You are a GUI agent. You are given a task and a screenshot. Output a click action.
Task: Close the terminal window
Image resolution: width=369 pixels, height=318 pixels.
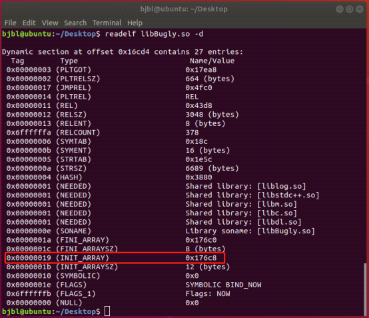point(360,9)
